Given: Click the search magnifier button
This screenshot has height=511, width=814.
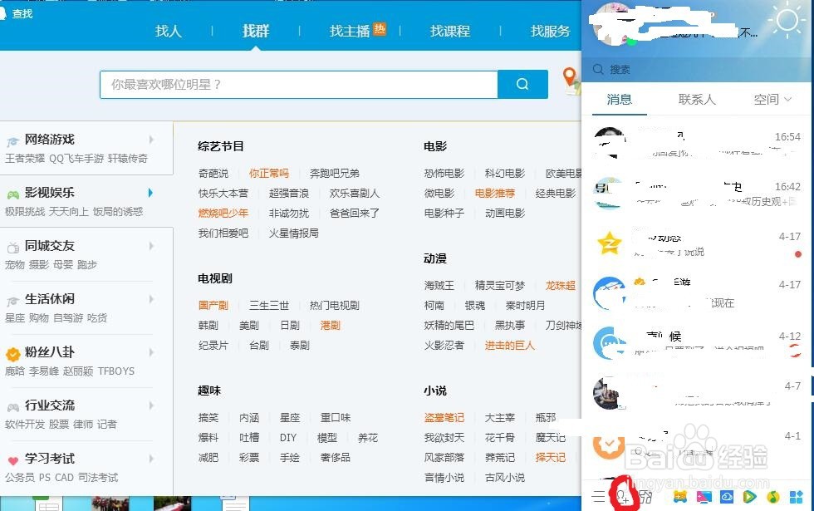Looking at the screenshot, I should click(x=522, y=84).
